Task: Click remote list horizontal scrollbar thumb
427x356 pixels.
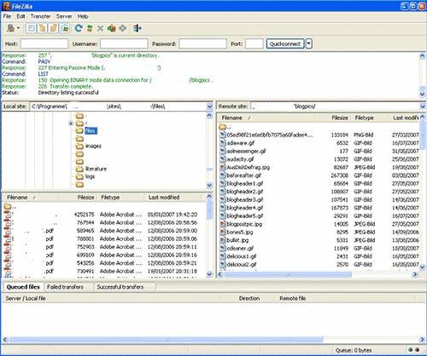Action: [288, 274]
